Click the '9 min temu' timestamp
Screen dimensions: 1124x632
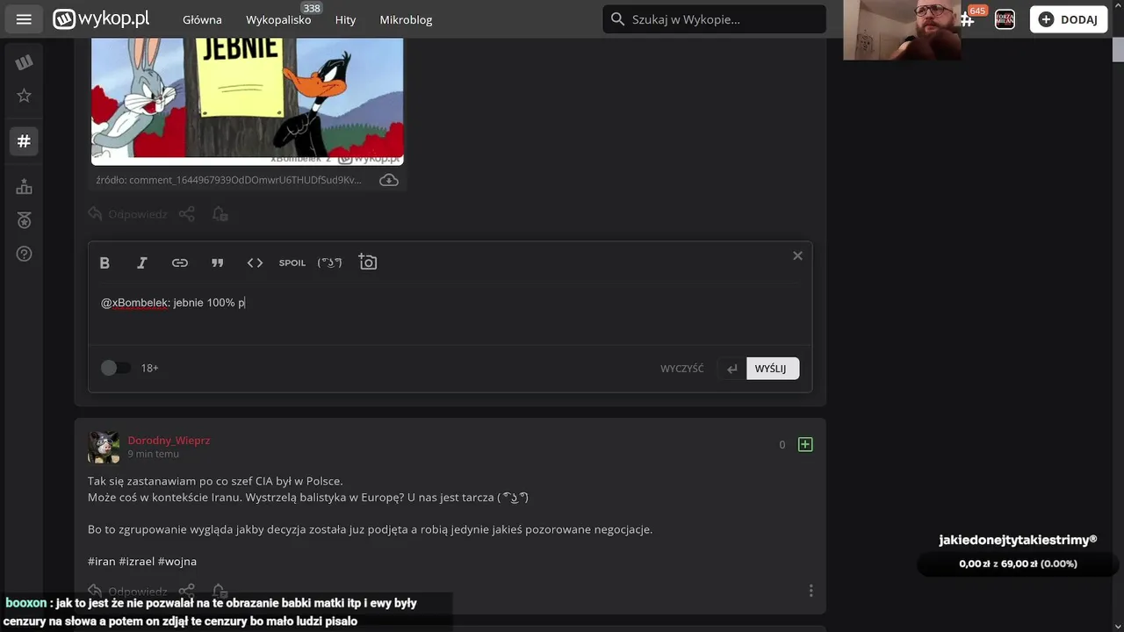click(153, 454)
